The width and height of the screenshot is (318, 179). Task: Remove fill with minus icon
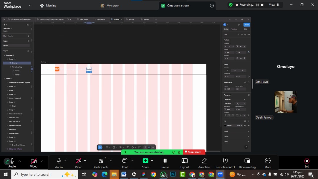tap(249, 126)
